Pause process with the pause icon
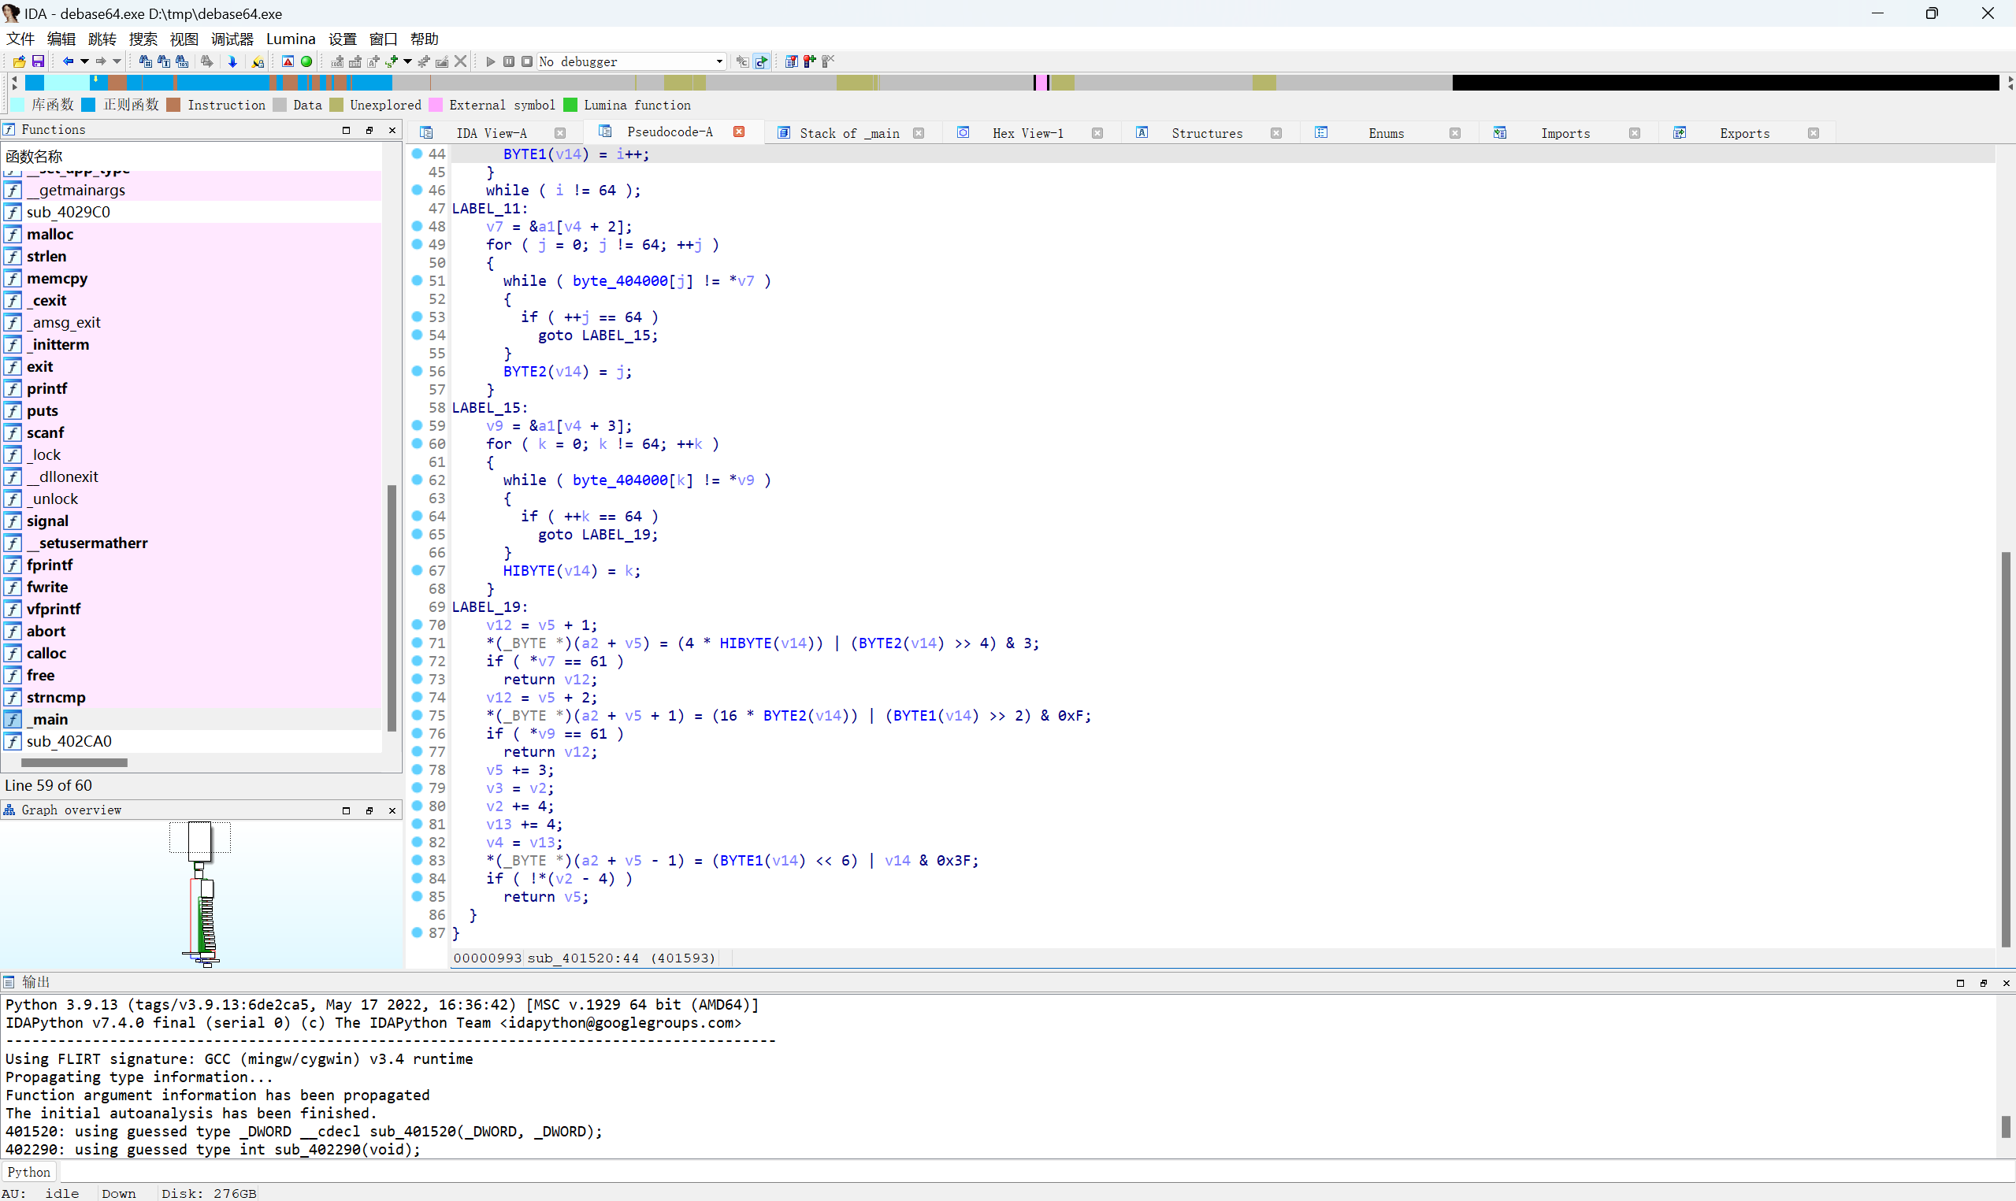 point(509,61)
